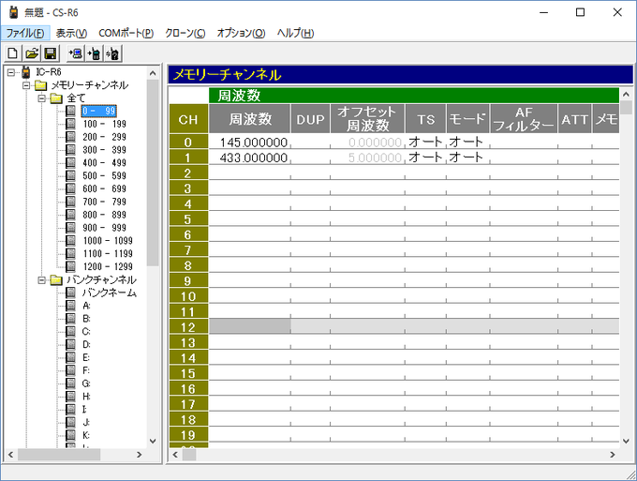
Task: Click the 全て folder icon
Action: [x=56, y=98]
